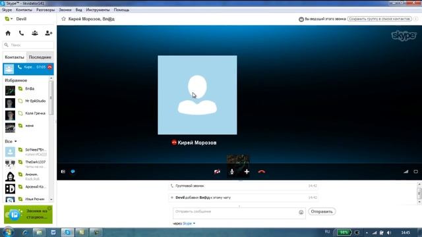
Task: Click the Отправить send button
Action: (322, 211)
